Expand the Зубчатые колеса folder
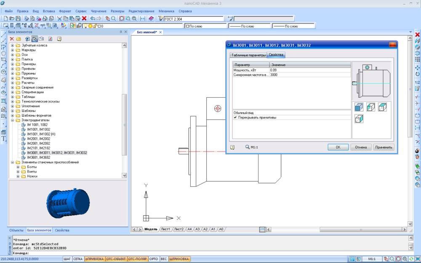This screenshot has height=263, width=421. [x=13, y=45]
